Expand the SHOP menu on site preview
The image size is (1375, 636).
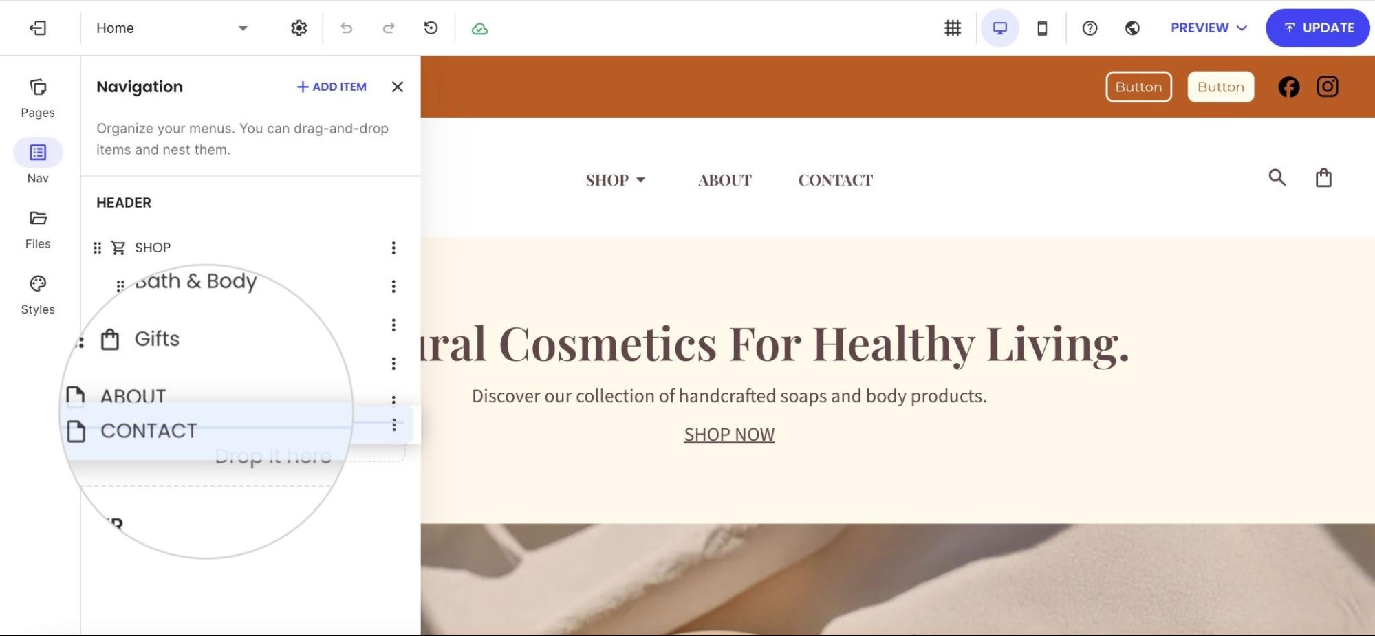coord(616,180)
